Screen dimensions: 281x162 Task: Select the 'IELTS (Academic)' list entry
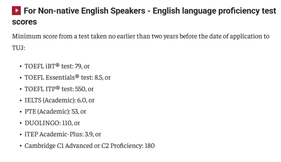pyautogui.click(x=59, y=100)
